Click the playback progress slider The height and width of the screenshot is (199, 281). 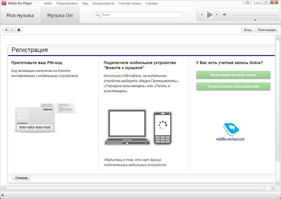tap(255, 16)
